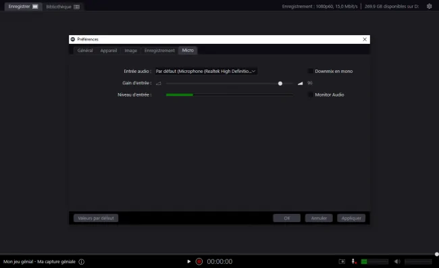Click the Appliquer button
This screenshot has height=268, width=439.
[x=351, y=218]
